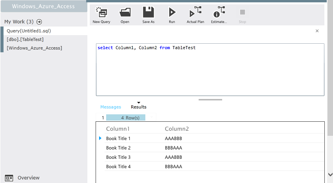
Task: Click the Stop execution icon
Action: tap(243, 13)
